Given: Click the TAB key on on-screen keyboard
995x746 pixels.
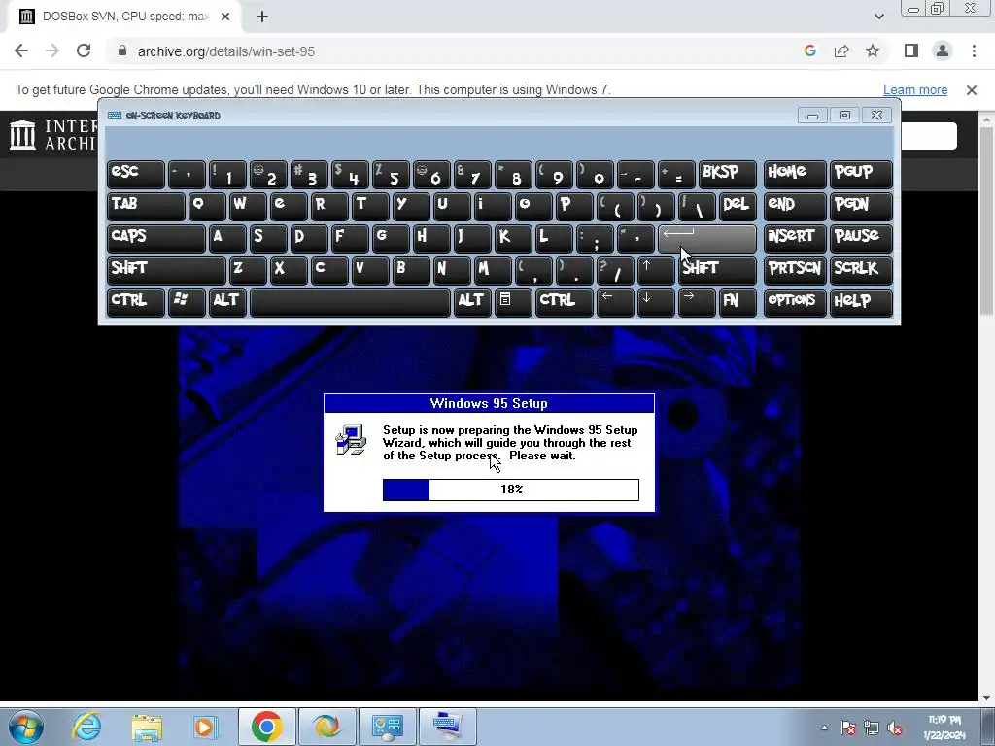Looking at the screenshot, I should 146,206.
